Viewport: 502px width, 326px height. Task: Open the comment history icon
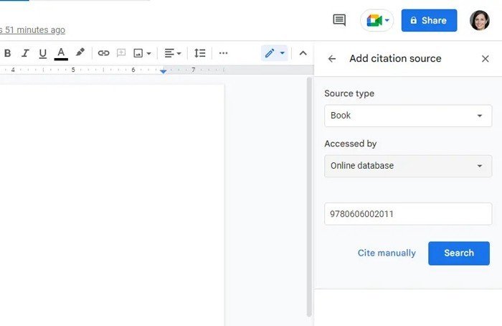[x=339, y=20]
